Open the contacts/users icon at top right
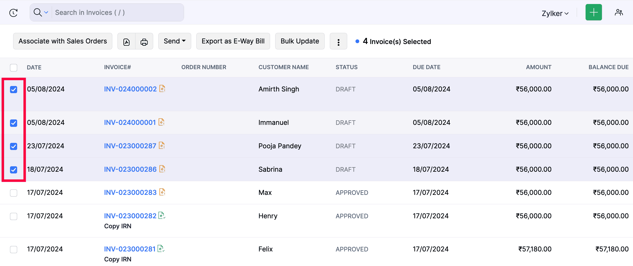The image size is (633, 266). (619, 12)
